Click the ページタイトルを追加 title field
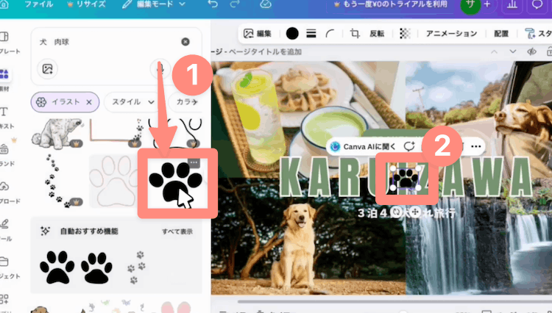552x313 pixels. pyautogui.click(x=266, y=52)
